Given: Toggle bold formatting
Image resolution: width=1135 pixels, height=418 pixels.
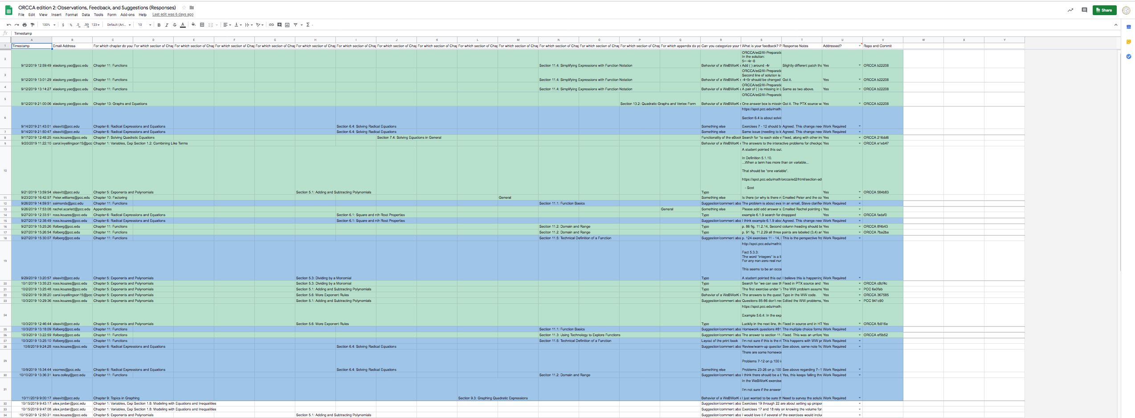Looking at the screenshot, I should [x=159, y=25].
